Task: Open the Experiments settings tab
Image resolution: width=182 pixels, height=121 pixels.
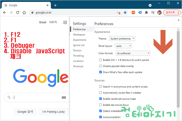Action: tap(80, 40)
